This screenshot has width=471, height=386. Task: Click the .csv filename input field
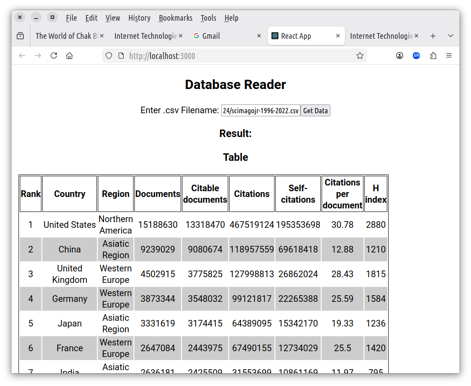(x=260, y=111)
